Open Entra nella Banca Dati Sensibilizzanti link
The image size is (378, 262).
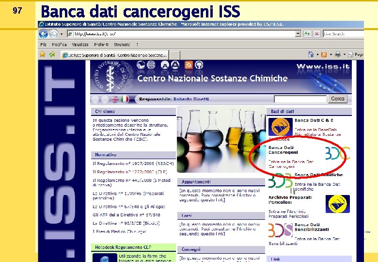304,241
